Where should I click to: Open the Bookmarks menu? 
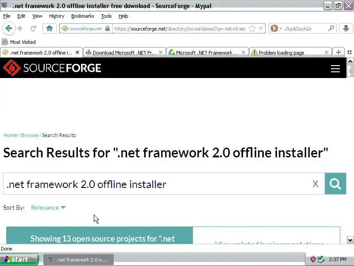83,16
